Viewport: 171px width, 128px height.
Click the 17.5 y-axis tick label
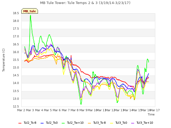point(16,29)
